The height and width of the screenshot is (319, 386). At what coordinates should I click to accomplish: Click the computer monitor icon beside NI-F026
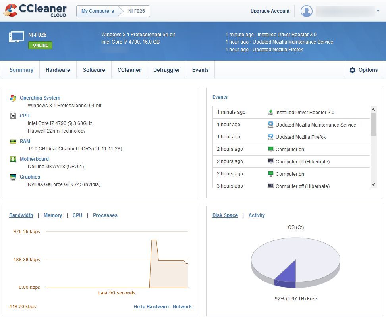coord(16,37)
